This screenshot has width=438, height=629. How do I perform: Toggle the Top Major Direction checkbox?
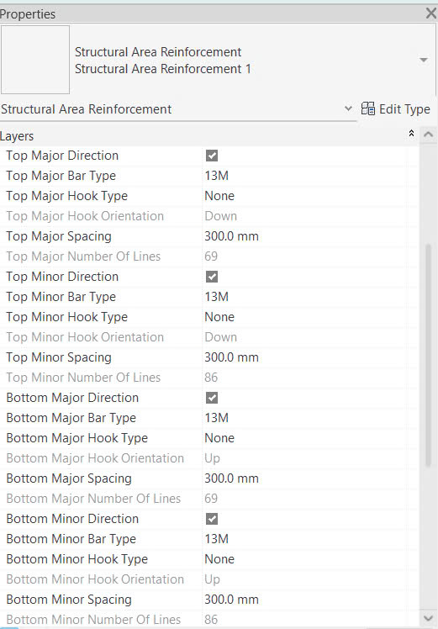pos(212,156)
